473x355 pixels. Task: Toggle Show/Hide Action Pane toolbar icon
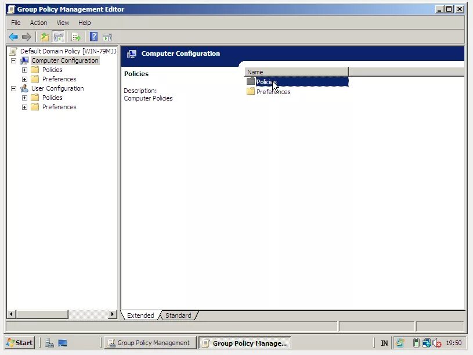[107, 37]
